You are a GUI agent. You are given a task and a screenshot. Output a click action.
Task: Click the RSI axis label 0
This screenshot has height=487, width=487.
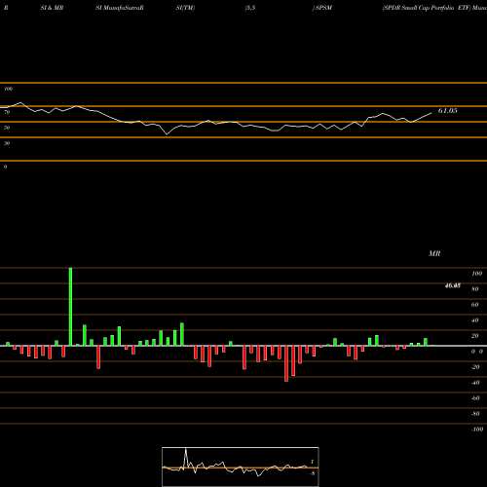pyautogui.click(x=6, y=167)
